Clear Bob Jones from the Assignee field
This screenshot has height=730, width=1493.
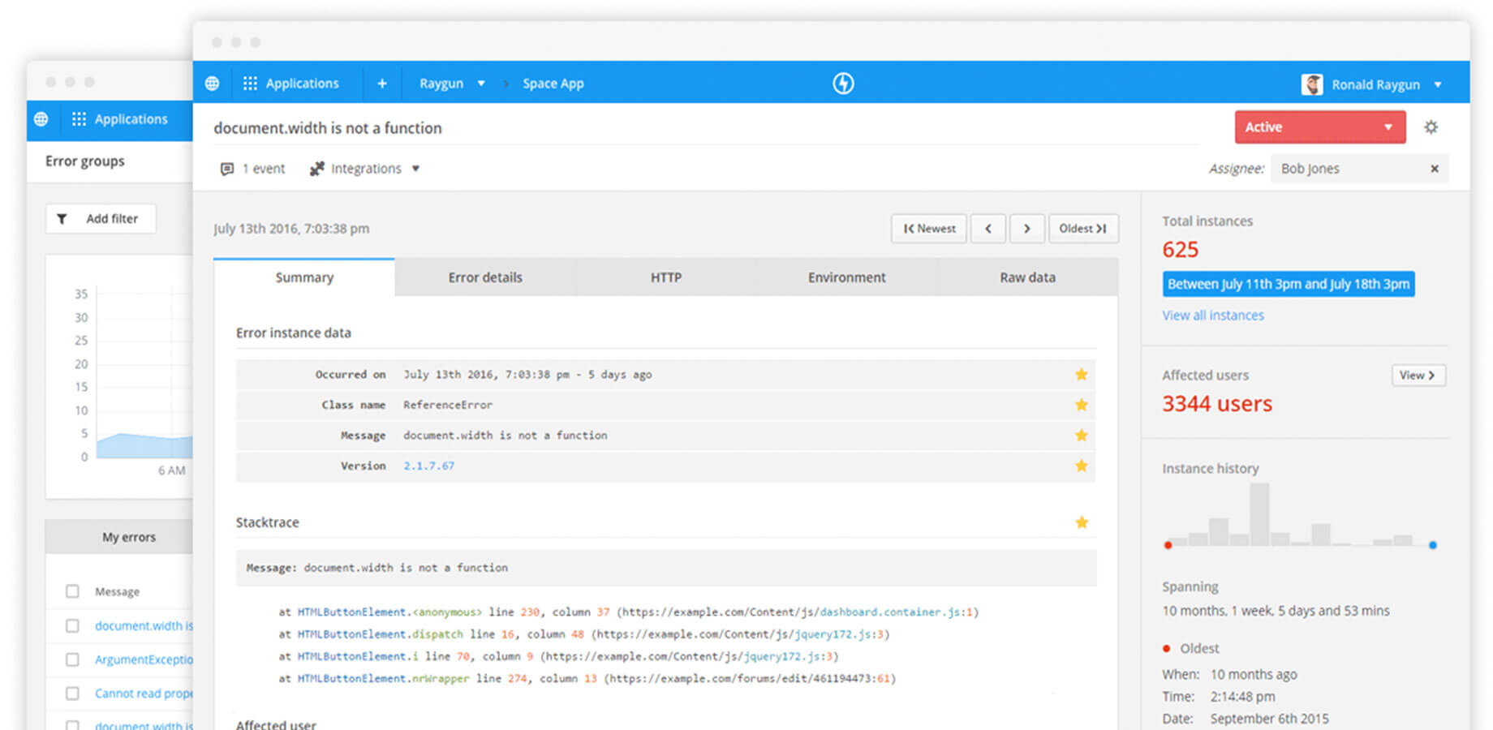(1435, 168)
